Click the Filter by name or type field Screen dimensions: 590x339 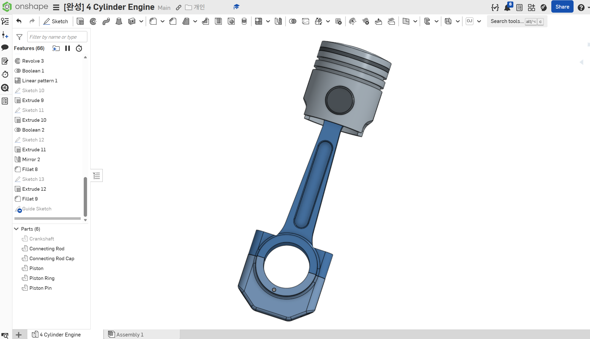point(57,37)
